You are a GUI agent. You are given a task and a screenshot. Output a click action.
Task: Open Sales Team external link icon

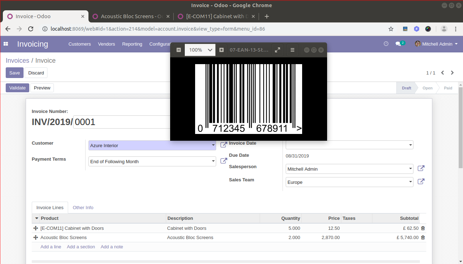tap(421, 181)
